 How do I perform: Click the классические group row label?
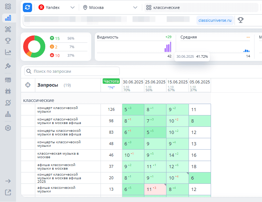38,100
